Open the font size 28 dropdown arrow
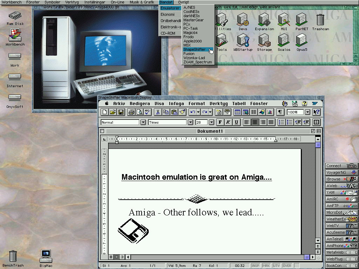This screenshot has width=359, height=269. tap(211, 122)
